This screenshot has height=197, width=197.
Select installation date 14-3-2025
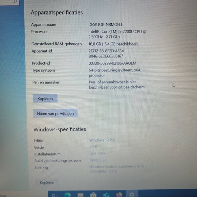tap(98, 153)
